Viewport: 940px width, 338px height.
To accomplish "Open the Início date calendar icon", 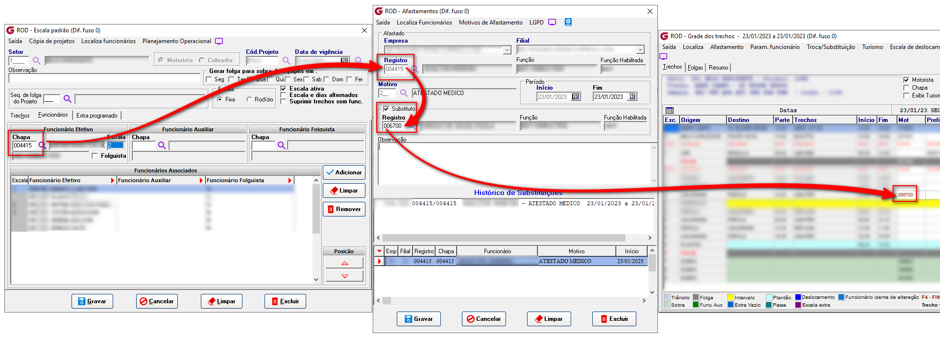I will click(576, 97).
